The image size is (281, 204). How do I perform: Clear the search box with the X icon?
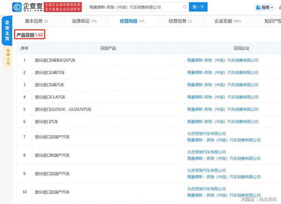pyautogui.click(x=184, y=7)
